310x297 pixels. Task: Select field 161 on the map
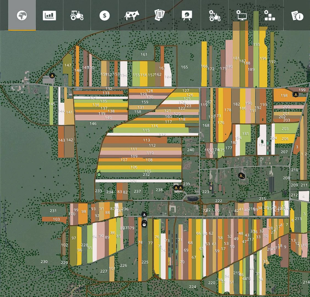point(144,55)
